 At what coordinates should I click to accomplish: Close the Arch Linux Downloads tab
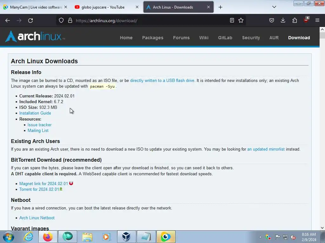coord(209,7)
